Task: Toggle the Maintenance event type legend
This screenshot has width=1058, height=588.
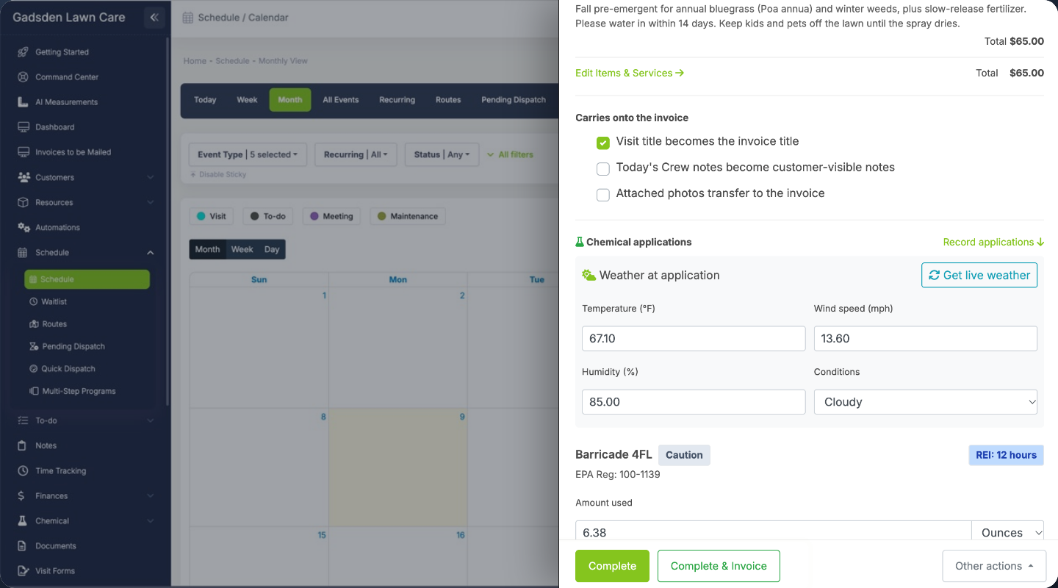Action: tap(408, 216)
